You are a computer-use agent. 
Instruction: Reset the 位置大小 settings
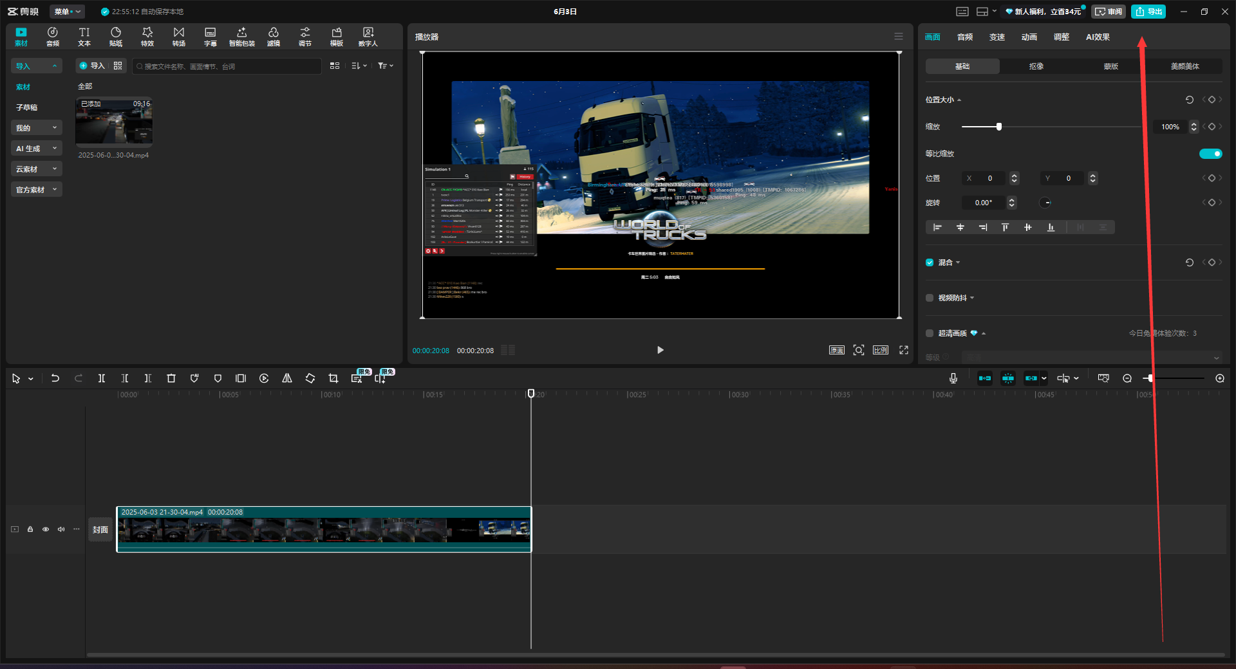click(x=1190, y=100)
